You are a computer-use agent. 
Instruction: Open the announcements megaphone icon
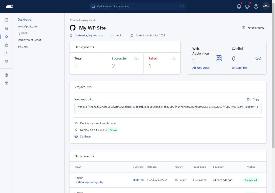tap(247, 6)
